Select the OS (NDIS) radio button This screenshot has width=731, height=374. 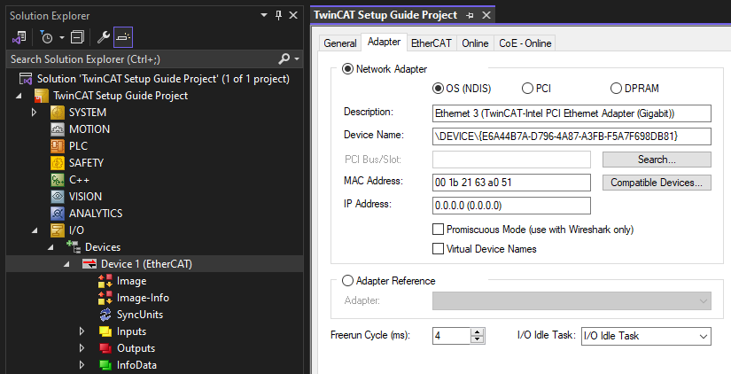[x=438, y=88]
